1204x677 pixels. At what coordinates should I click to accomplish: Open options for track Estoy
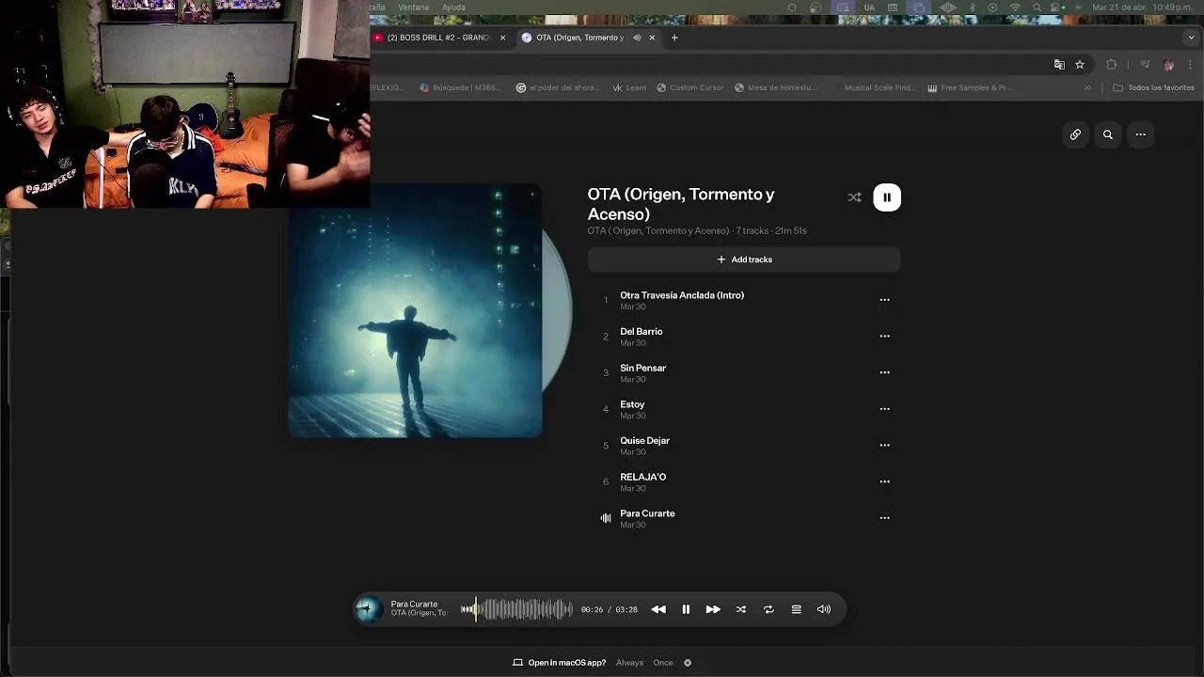[884, 409]
